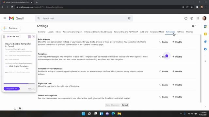Viewport: 209px width, 117px height.
Task: Get add-ons plus icon in side panel
Action: (205, 61)
